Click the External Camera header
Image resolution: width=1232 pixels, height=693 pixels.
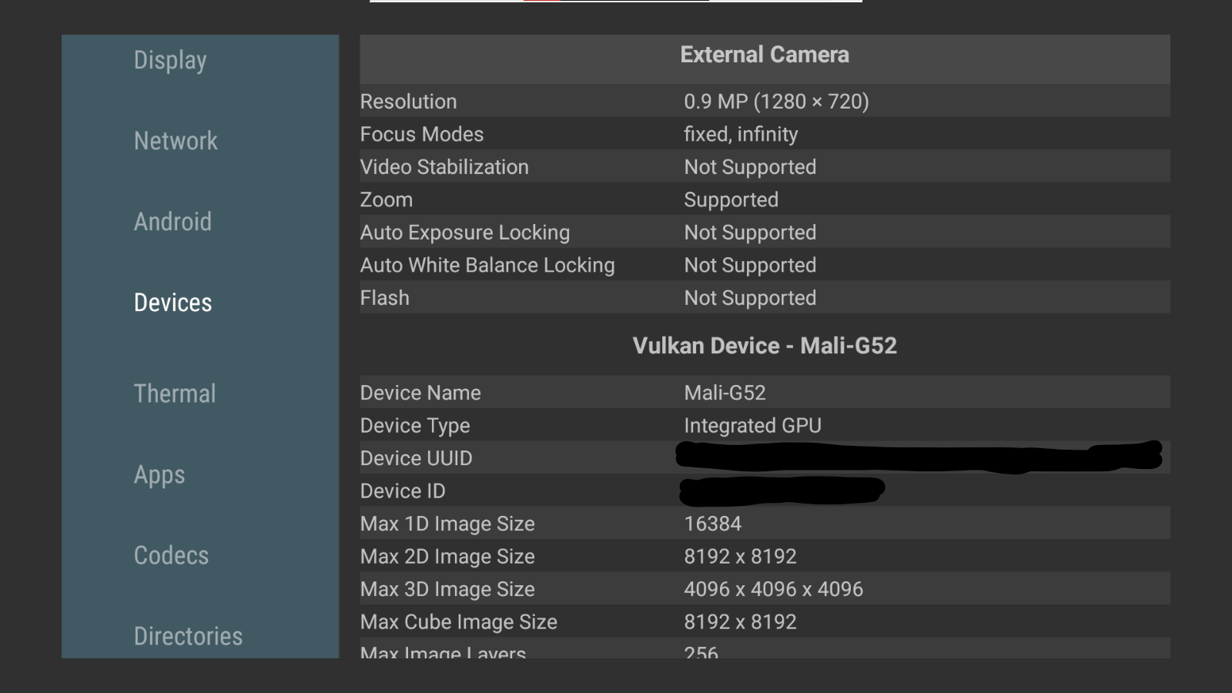[x=765, y=55]
